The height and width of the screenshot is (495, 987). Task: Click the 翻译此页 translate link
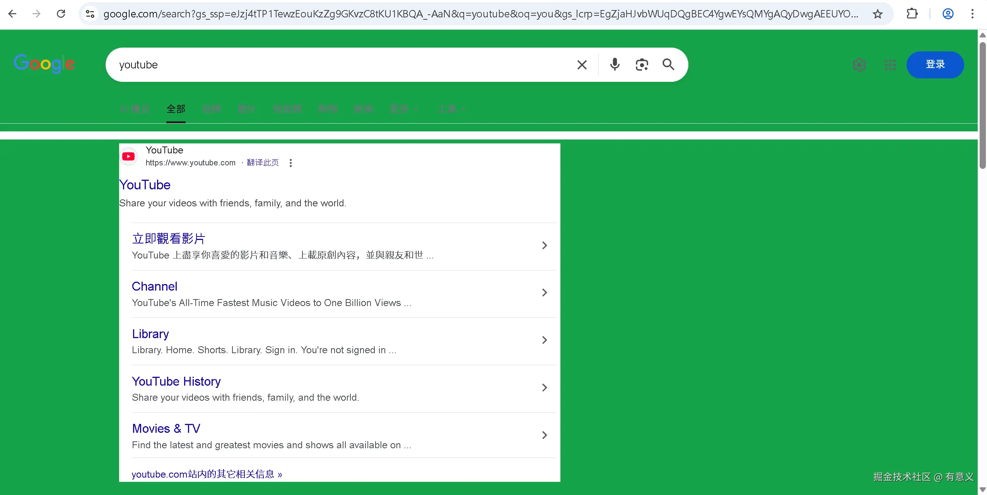tap(263, 163)
